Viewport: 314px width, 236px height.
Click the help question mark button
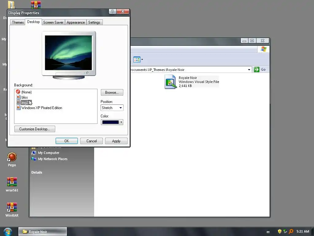(112, 11)
